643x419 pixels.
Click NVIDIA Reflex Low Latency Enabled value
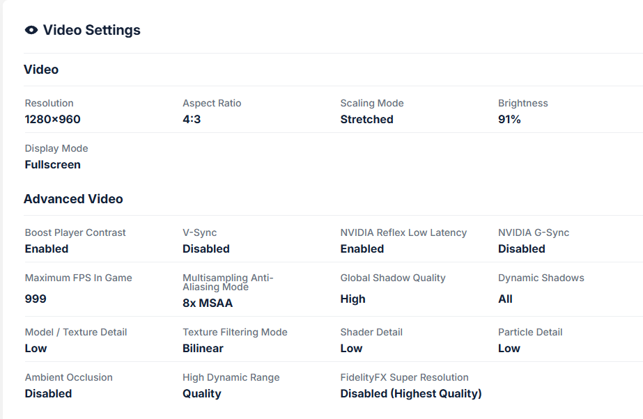[x=362, y=248]
